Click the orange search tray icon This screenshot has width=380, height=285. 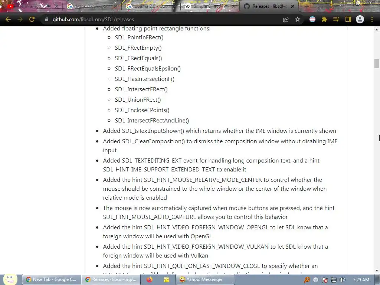pyautogui.click(x=307, y=280)
